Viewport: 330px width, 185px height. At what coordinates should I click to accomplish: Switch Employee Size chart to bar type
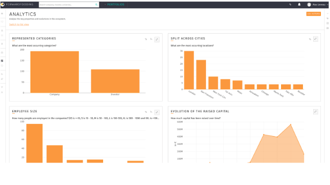pos(151,112)
